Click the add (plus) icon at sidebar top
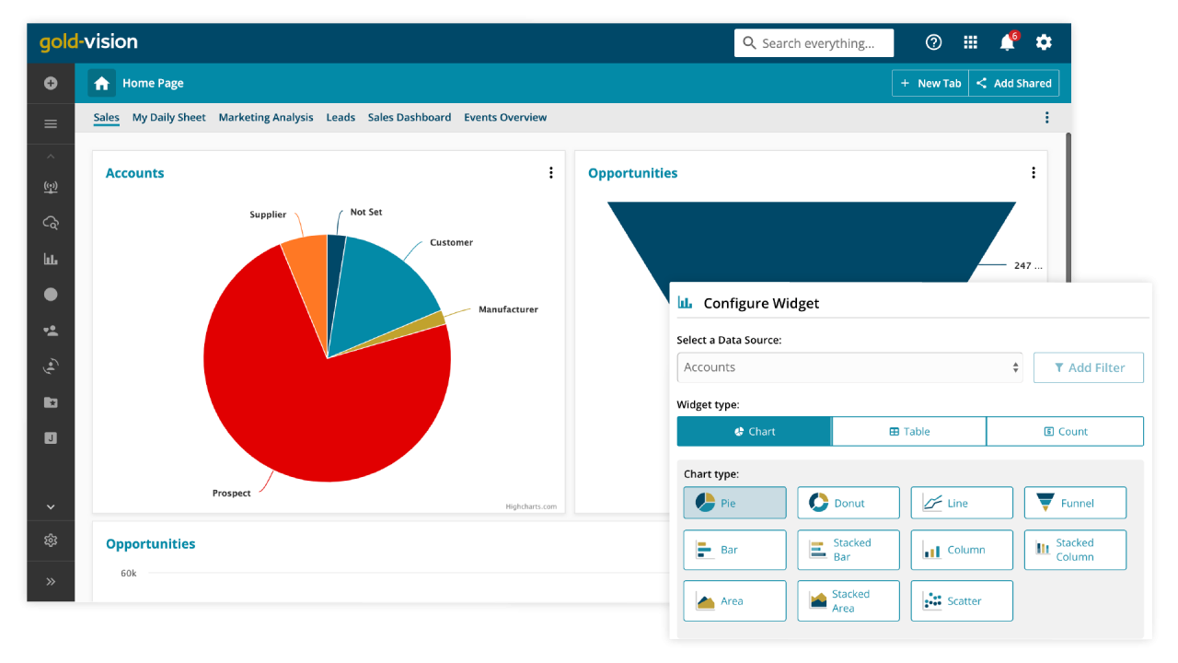Screen dimensions: 1178x663 point(51,83)
